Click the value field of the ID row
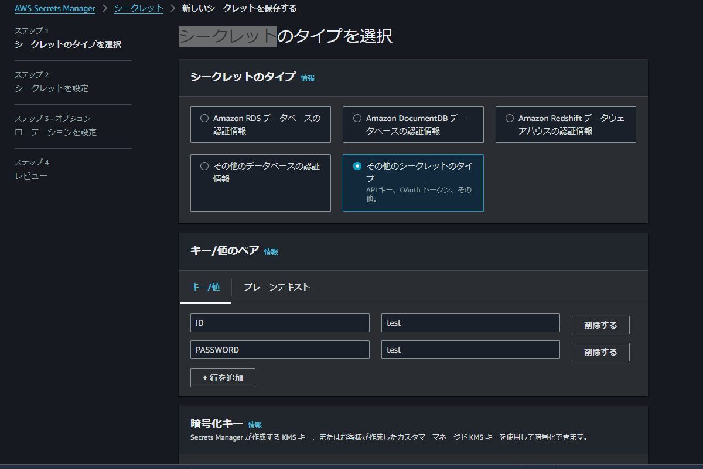Screen dimensions: 703x469 coord(470,323)
